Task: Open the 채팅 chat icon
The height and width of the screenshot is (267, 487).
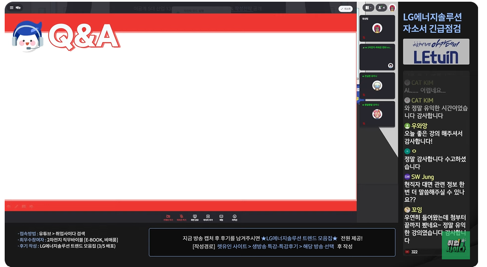Action: tap(221, 218)
